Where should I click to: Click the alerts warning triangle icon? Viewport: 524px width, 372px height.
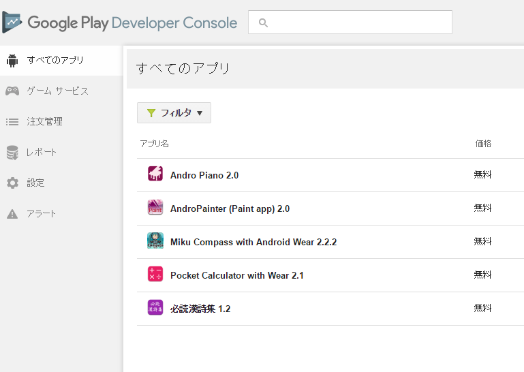click(x=12, y=214)
